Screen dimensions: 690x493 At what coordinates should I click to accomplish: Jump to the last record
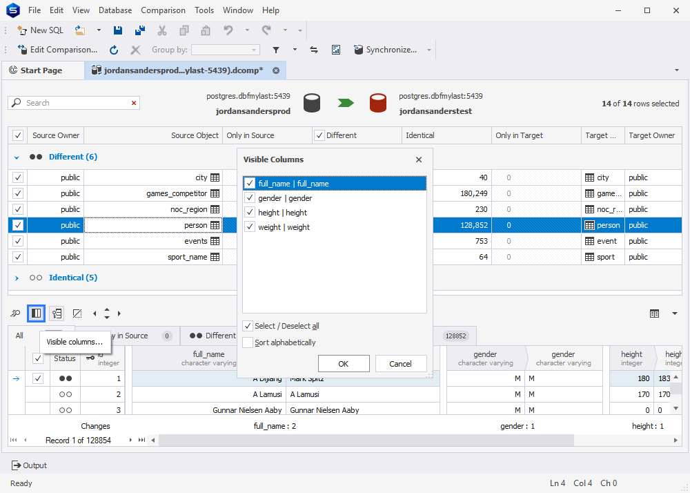[x=141, y=440]
